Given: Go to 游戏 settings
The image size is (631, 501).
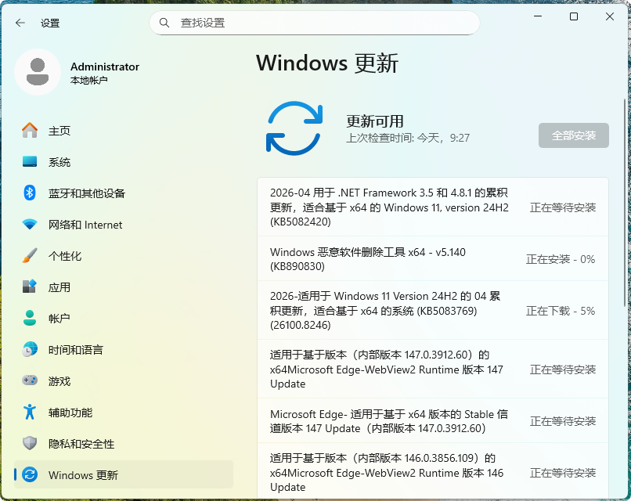Looking at the screenshot, I should pos(124,380).
